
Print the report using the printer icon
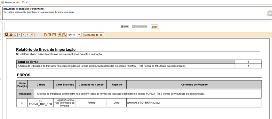[11, 35]
